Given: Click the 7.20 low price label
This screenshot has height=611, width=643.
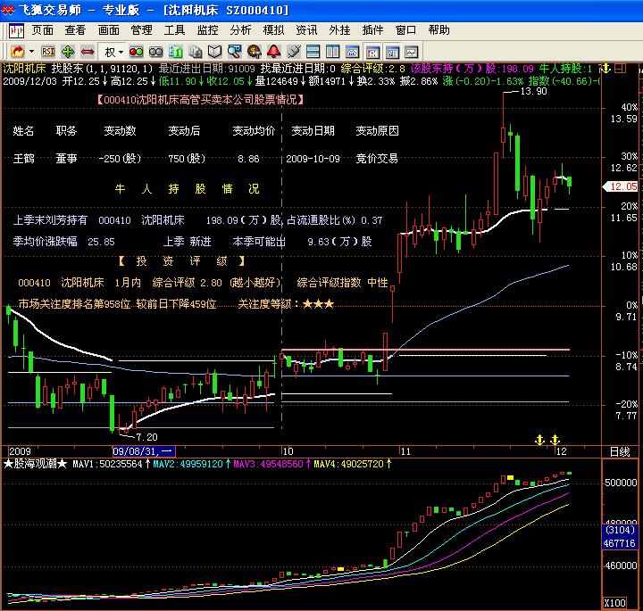Looking at the screenshot, I should coord(146,437).
